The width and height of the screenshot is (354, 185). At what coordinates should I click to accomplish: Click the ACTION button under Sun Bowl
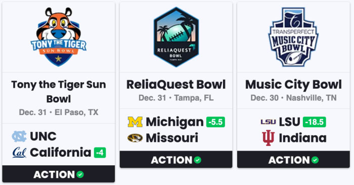[59, 174]
